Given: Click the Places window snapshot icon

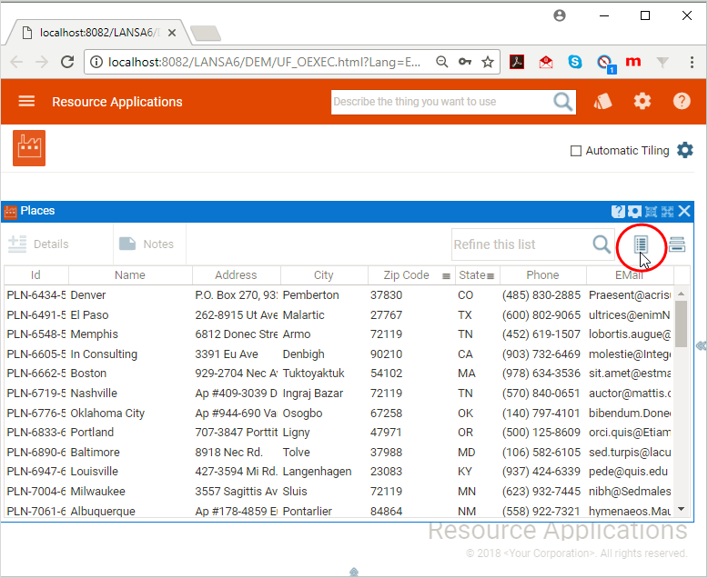Looking at the screenshot, I should (634, 211).
